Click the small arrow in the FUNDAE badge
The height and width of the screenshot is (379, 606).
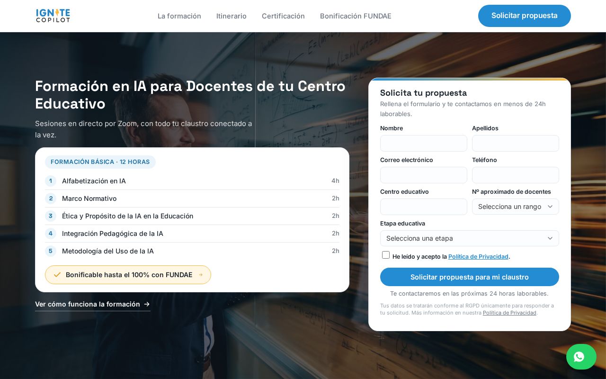[201, 275]
